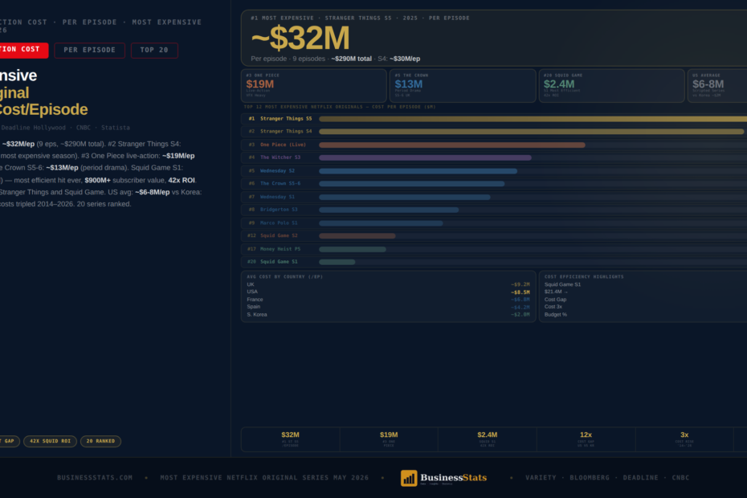Image resolution: width=747 pixels, height=498 pixels.
Task: Click the AVG COST BY COUNTRY heading
Action: tap(284, 277)
